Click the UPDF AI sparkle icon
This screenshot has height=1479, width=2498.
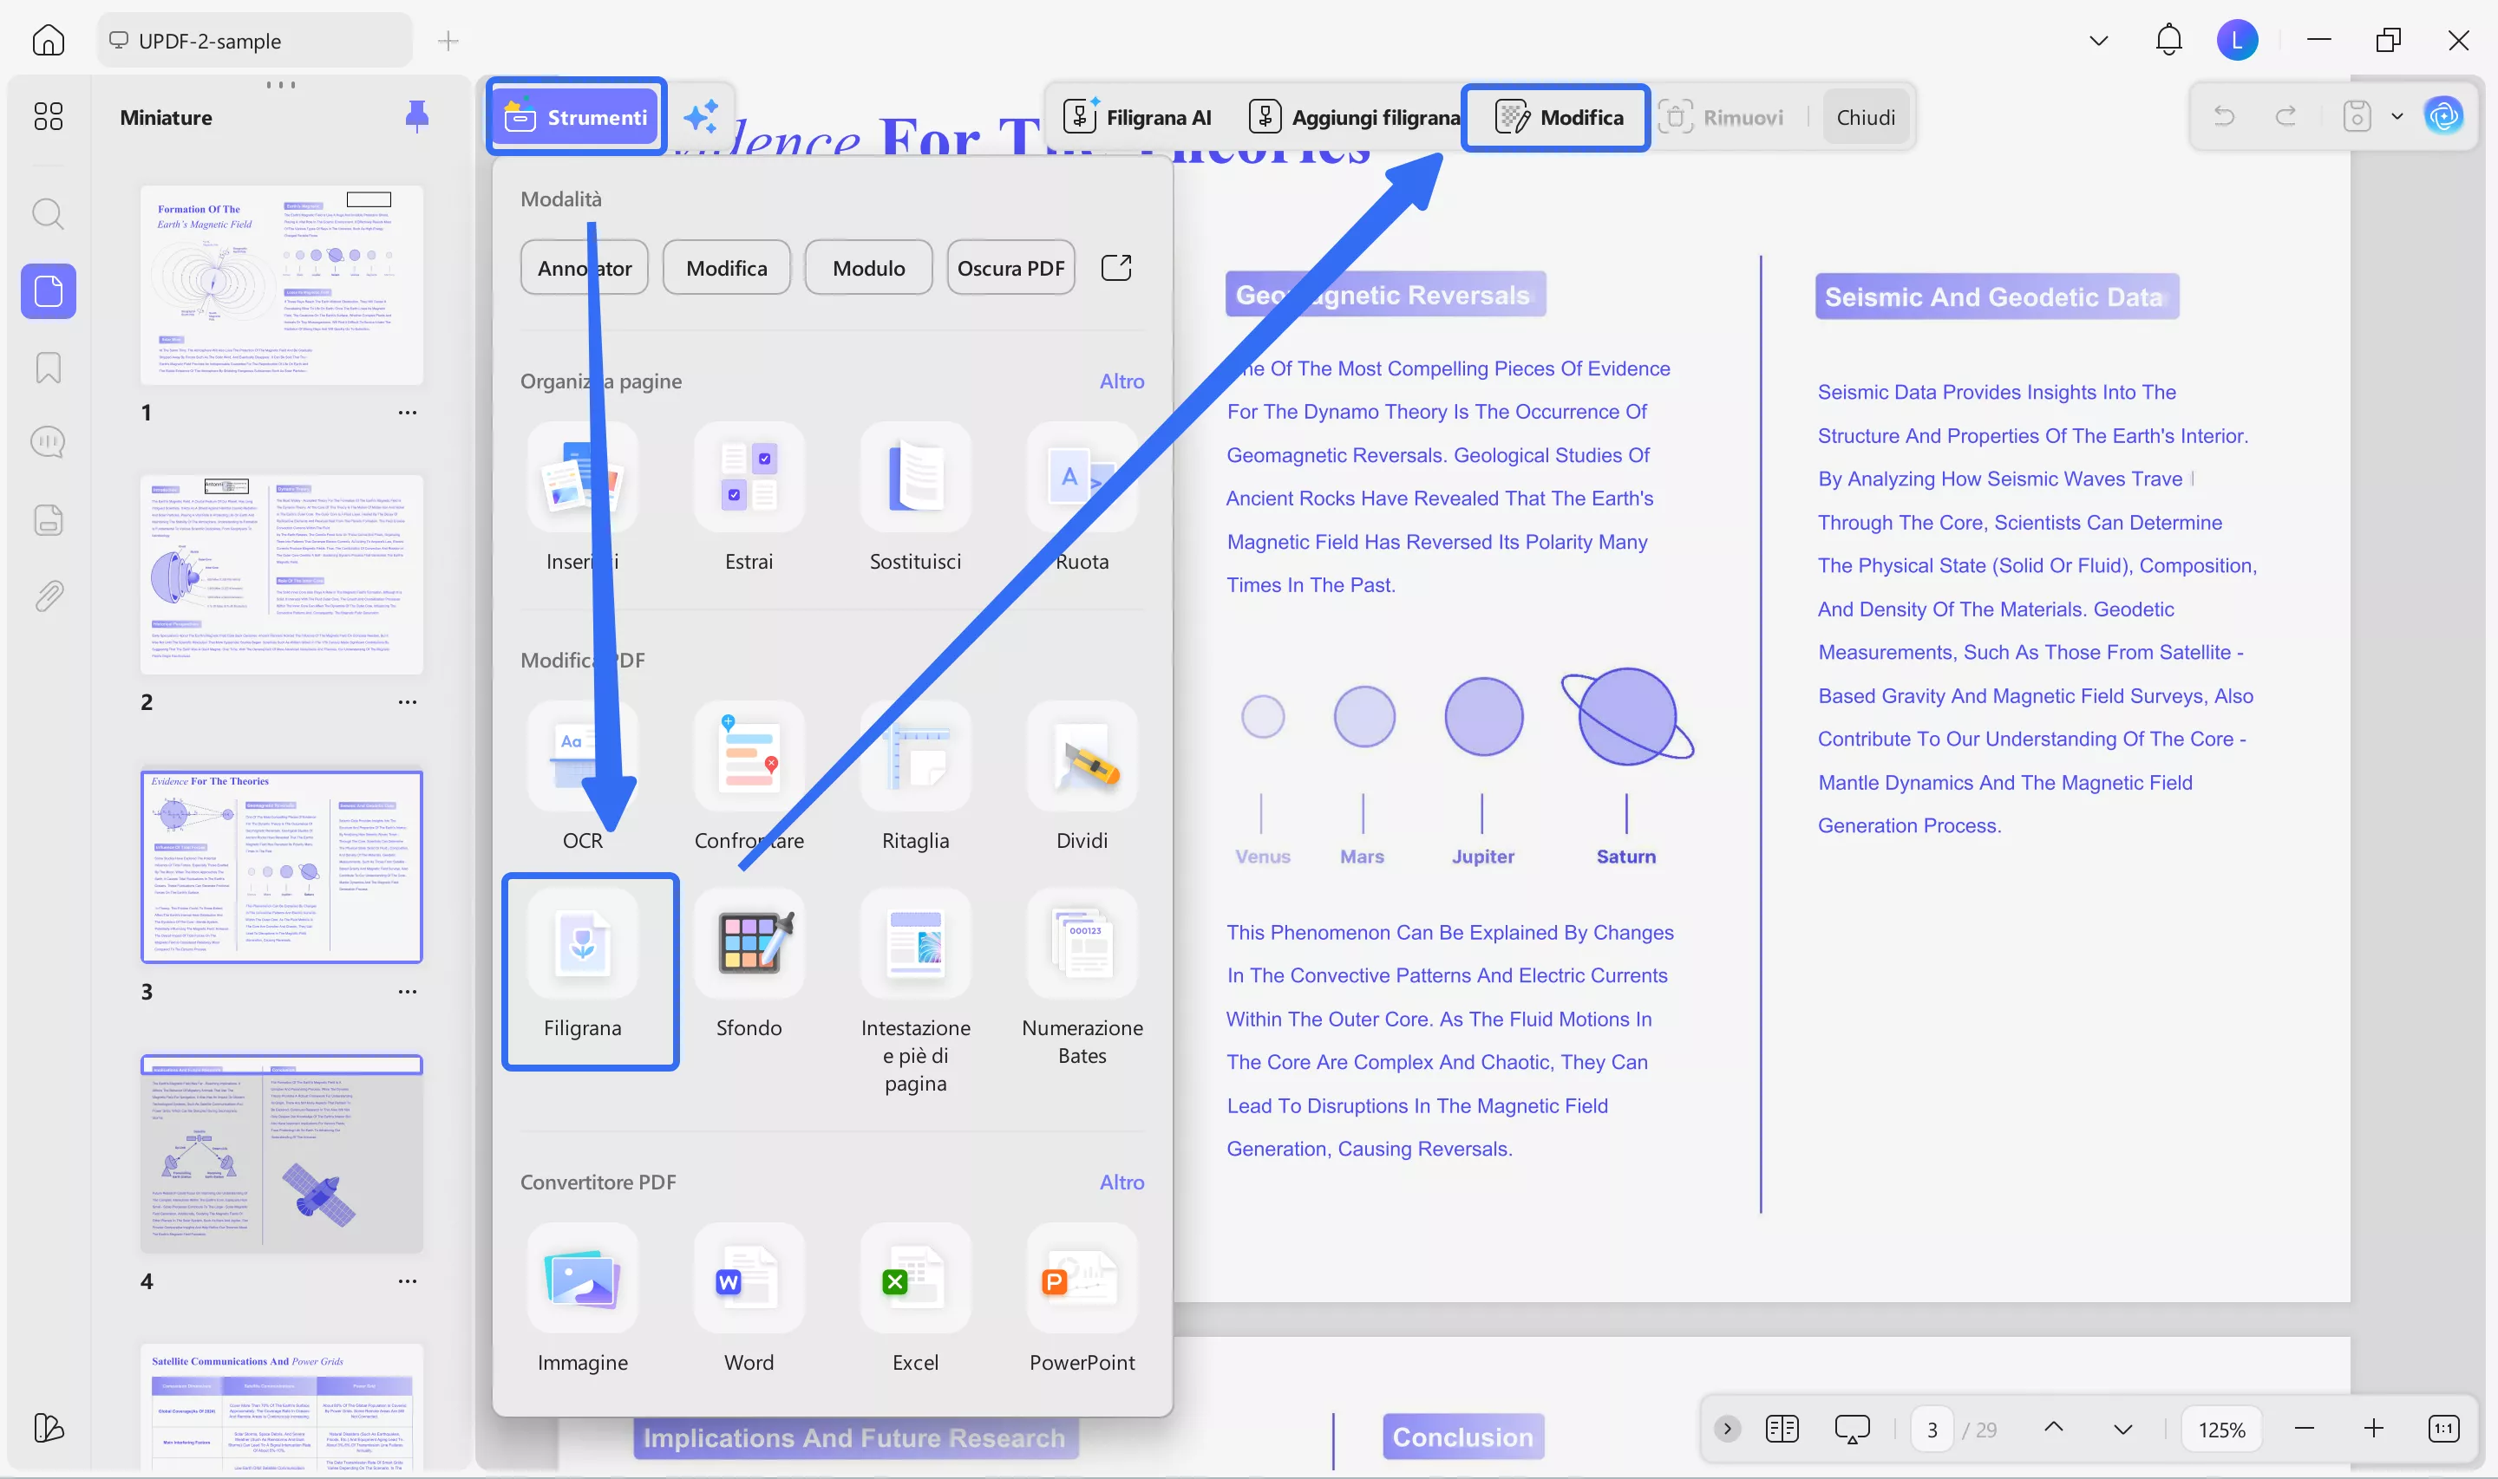pyautogui.click(x=701, y=117)
